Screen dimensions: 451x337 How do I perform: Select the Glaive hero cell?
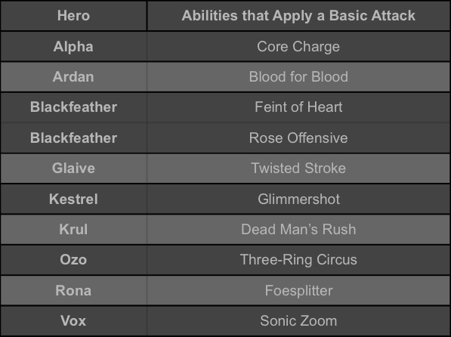pyautogui.click(x=73, y=168)
